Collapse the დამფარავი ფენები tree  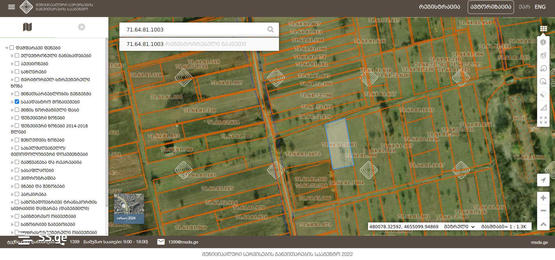pos(7,48)
